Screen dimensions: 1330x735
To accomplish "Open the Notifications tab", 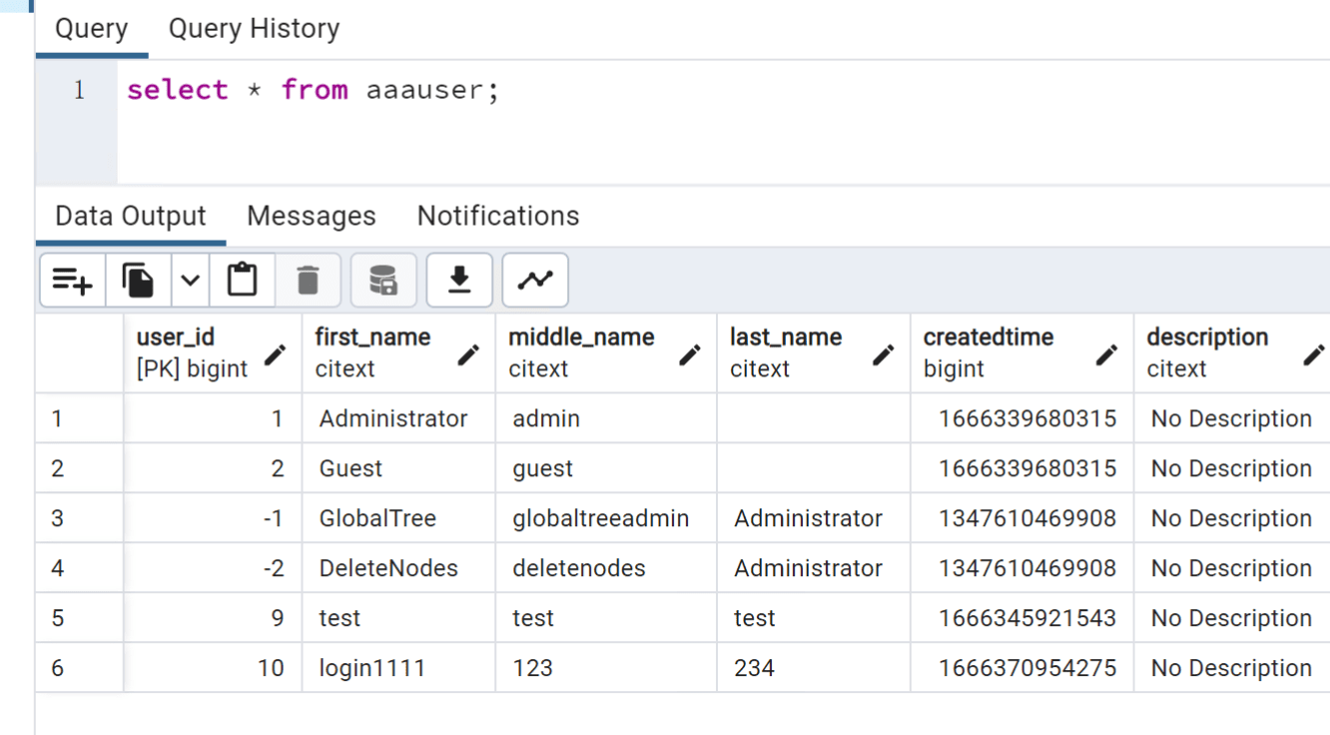I will 498,217.
